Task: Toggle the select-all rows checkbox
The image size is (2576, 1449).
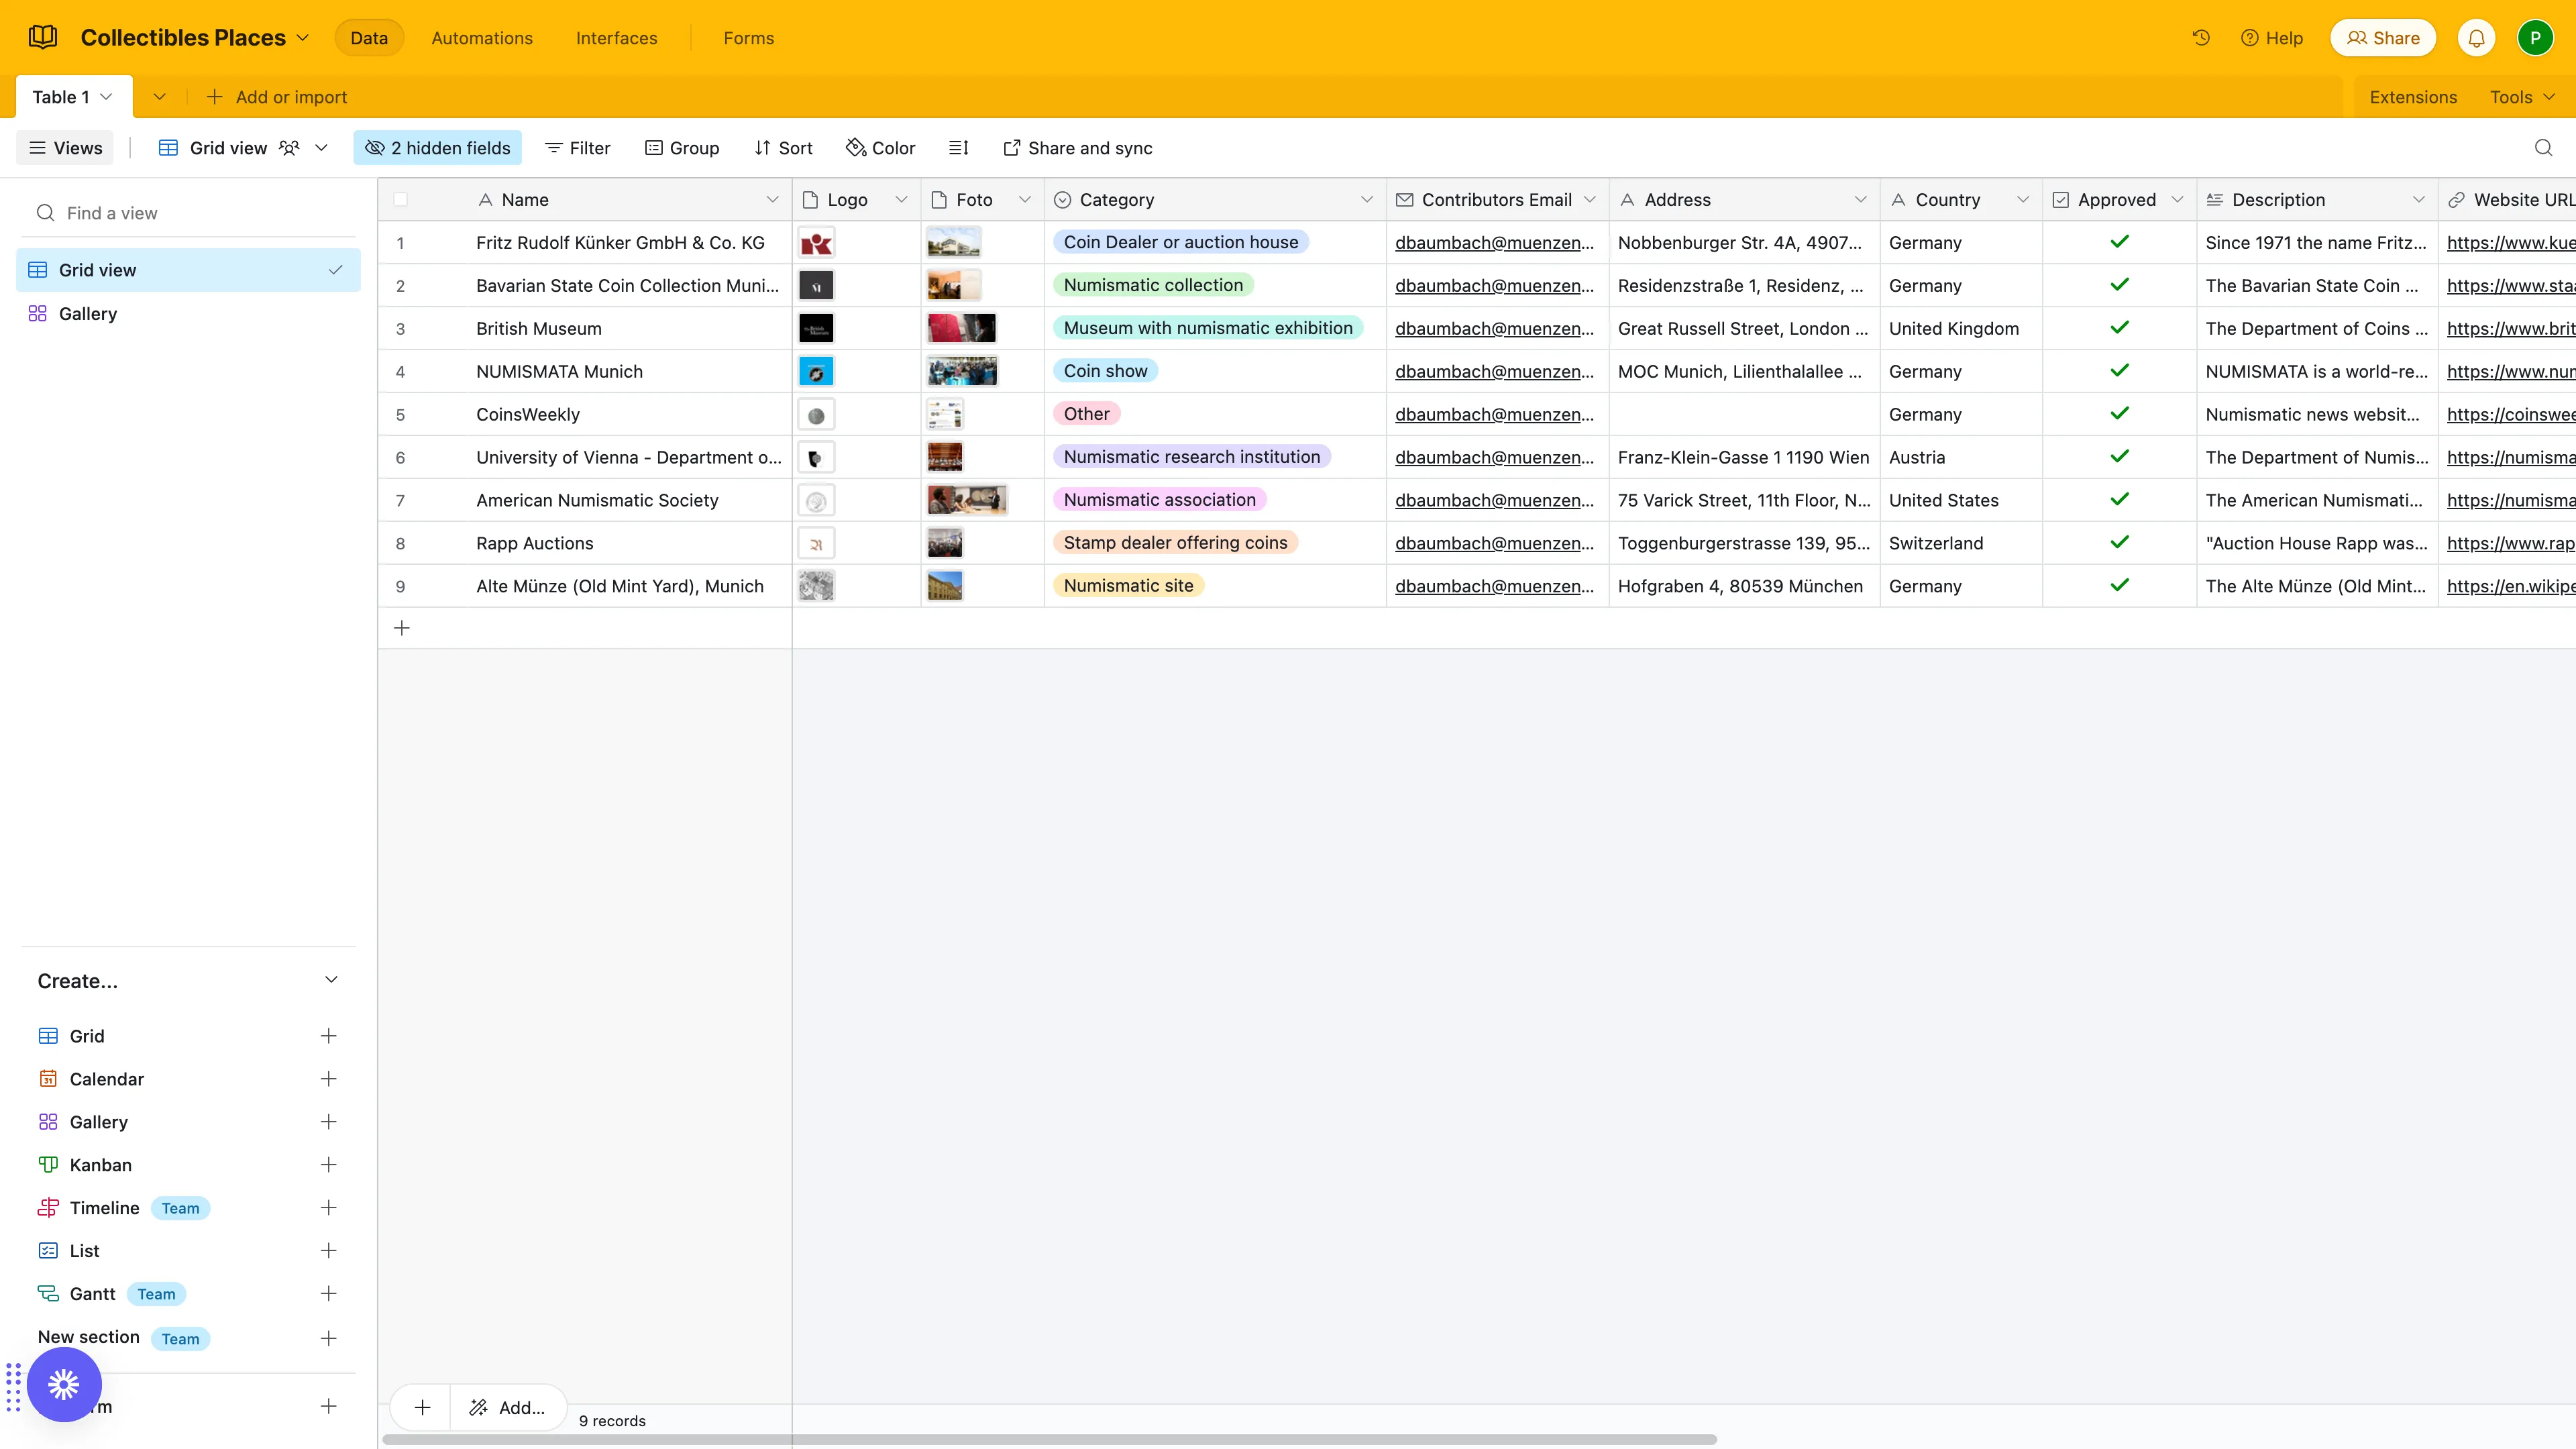Action: (400, 200)
